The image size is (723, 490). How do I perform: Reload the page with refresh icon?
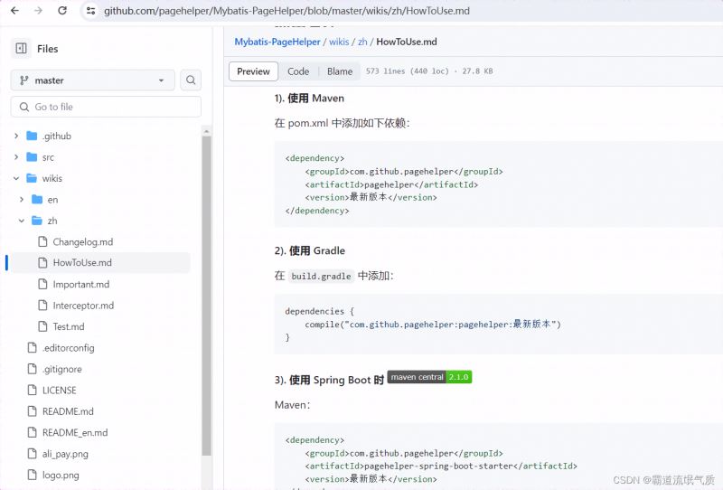coord(62,11)
